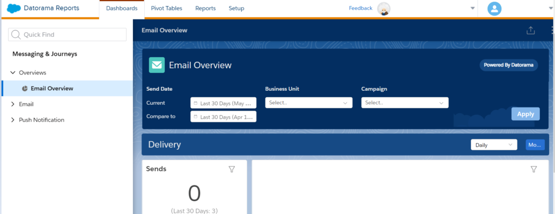The width and height of the screenshot is (555, 214).
Task: Open the dropdown arrow beside Einstein avatar
Action: click(473, 9)
